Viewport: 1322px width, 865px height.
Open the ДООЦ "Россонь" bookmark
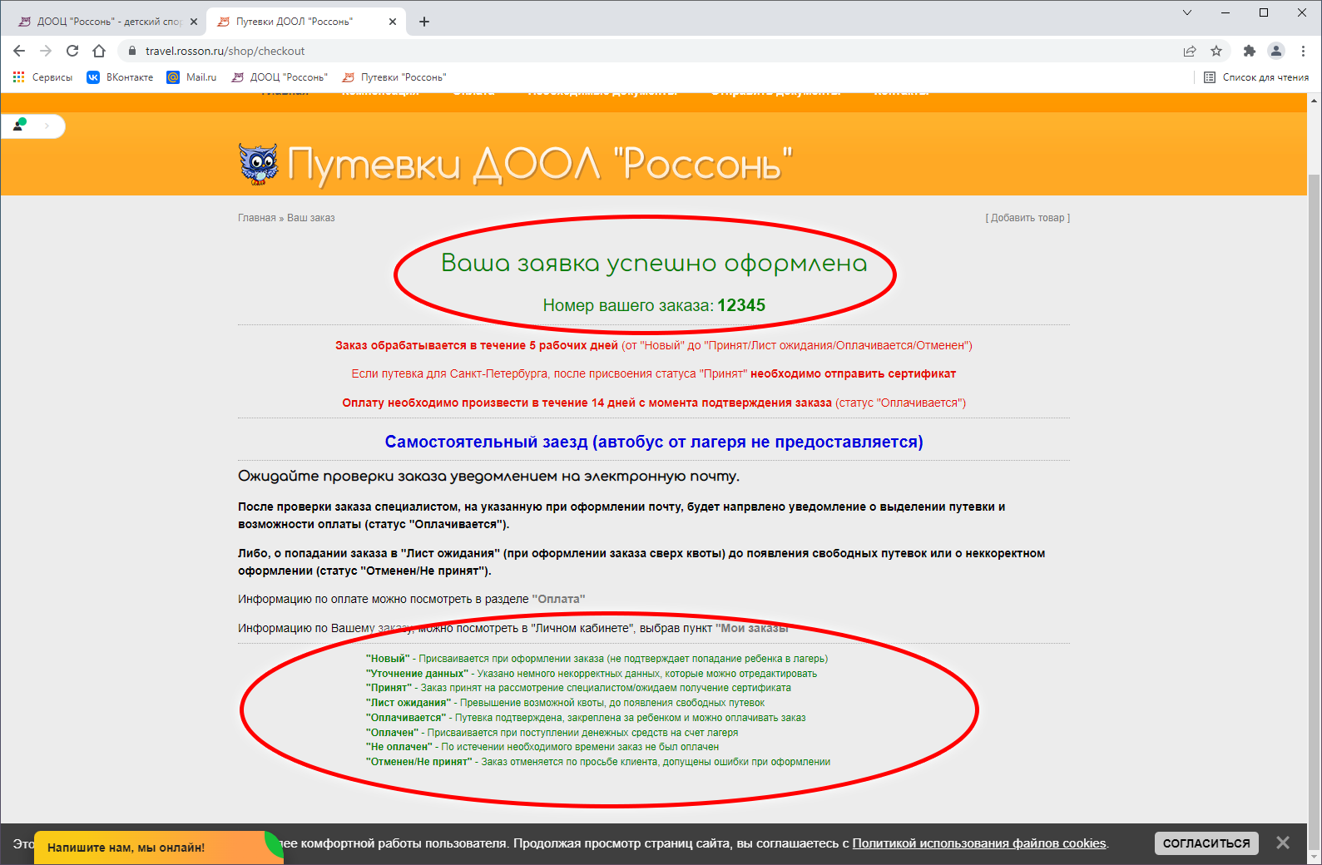(280, 77)
